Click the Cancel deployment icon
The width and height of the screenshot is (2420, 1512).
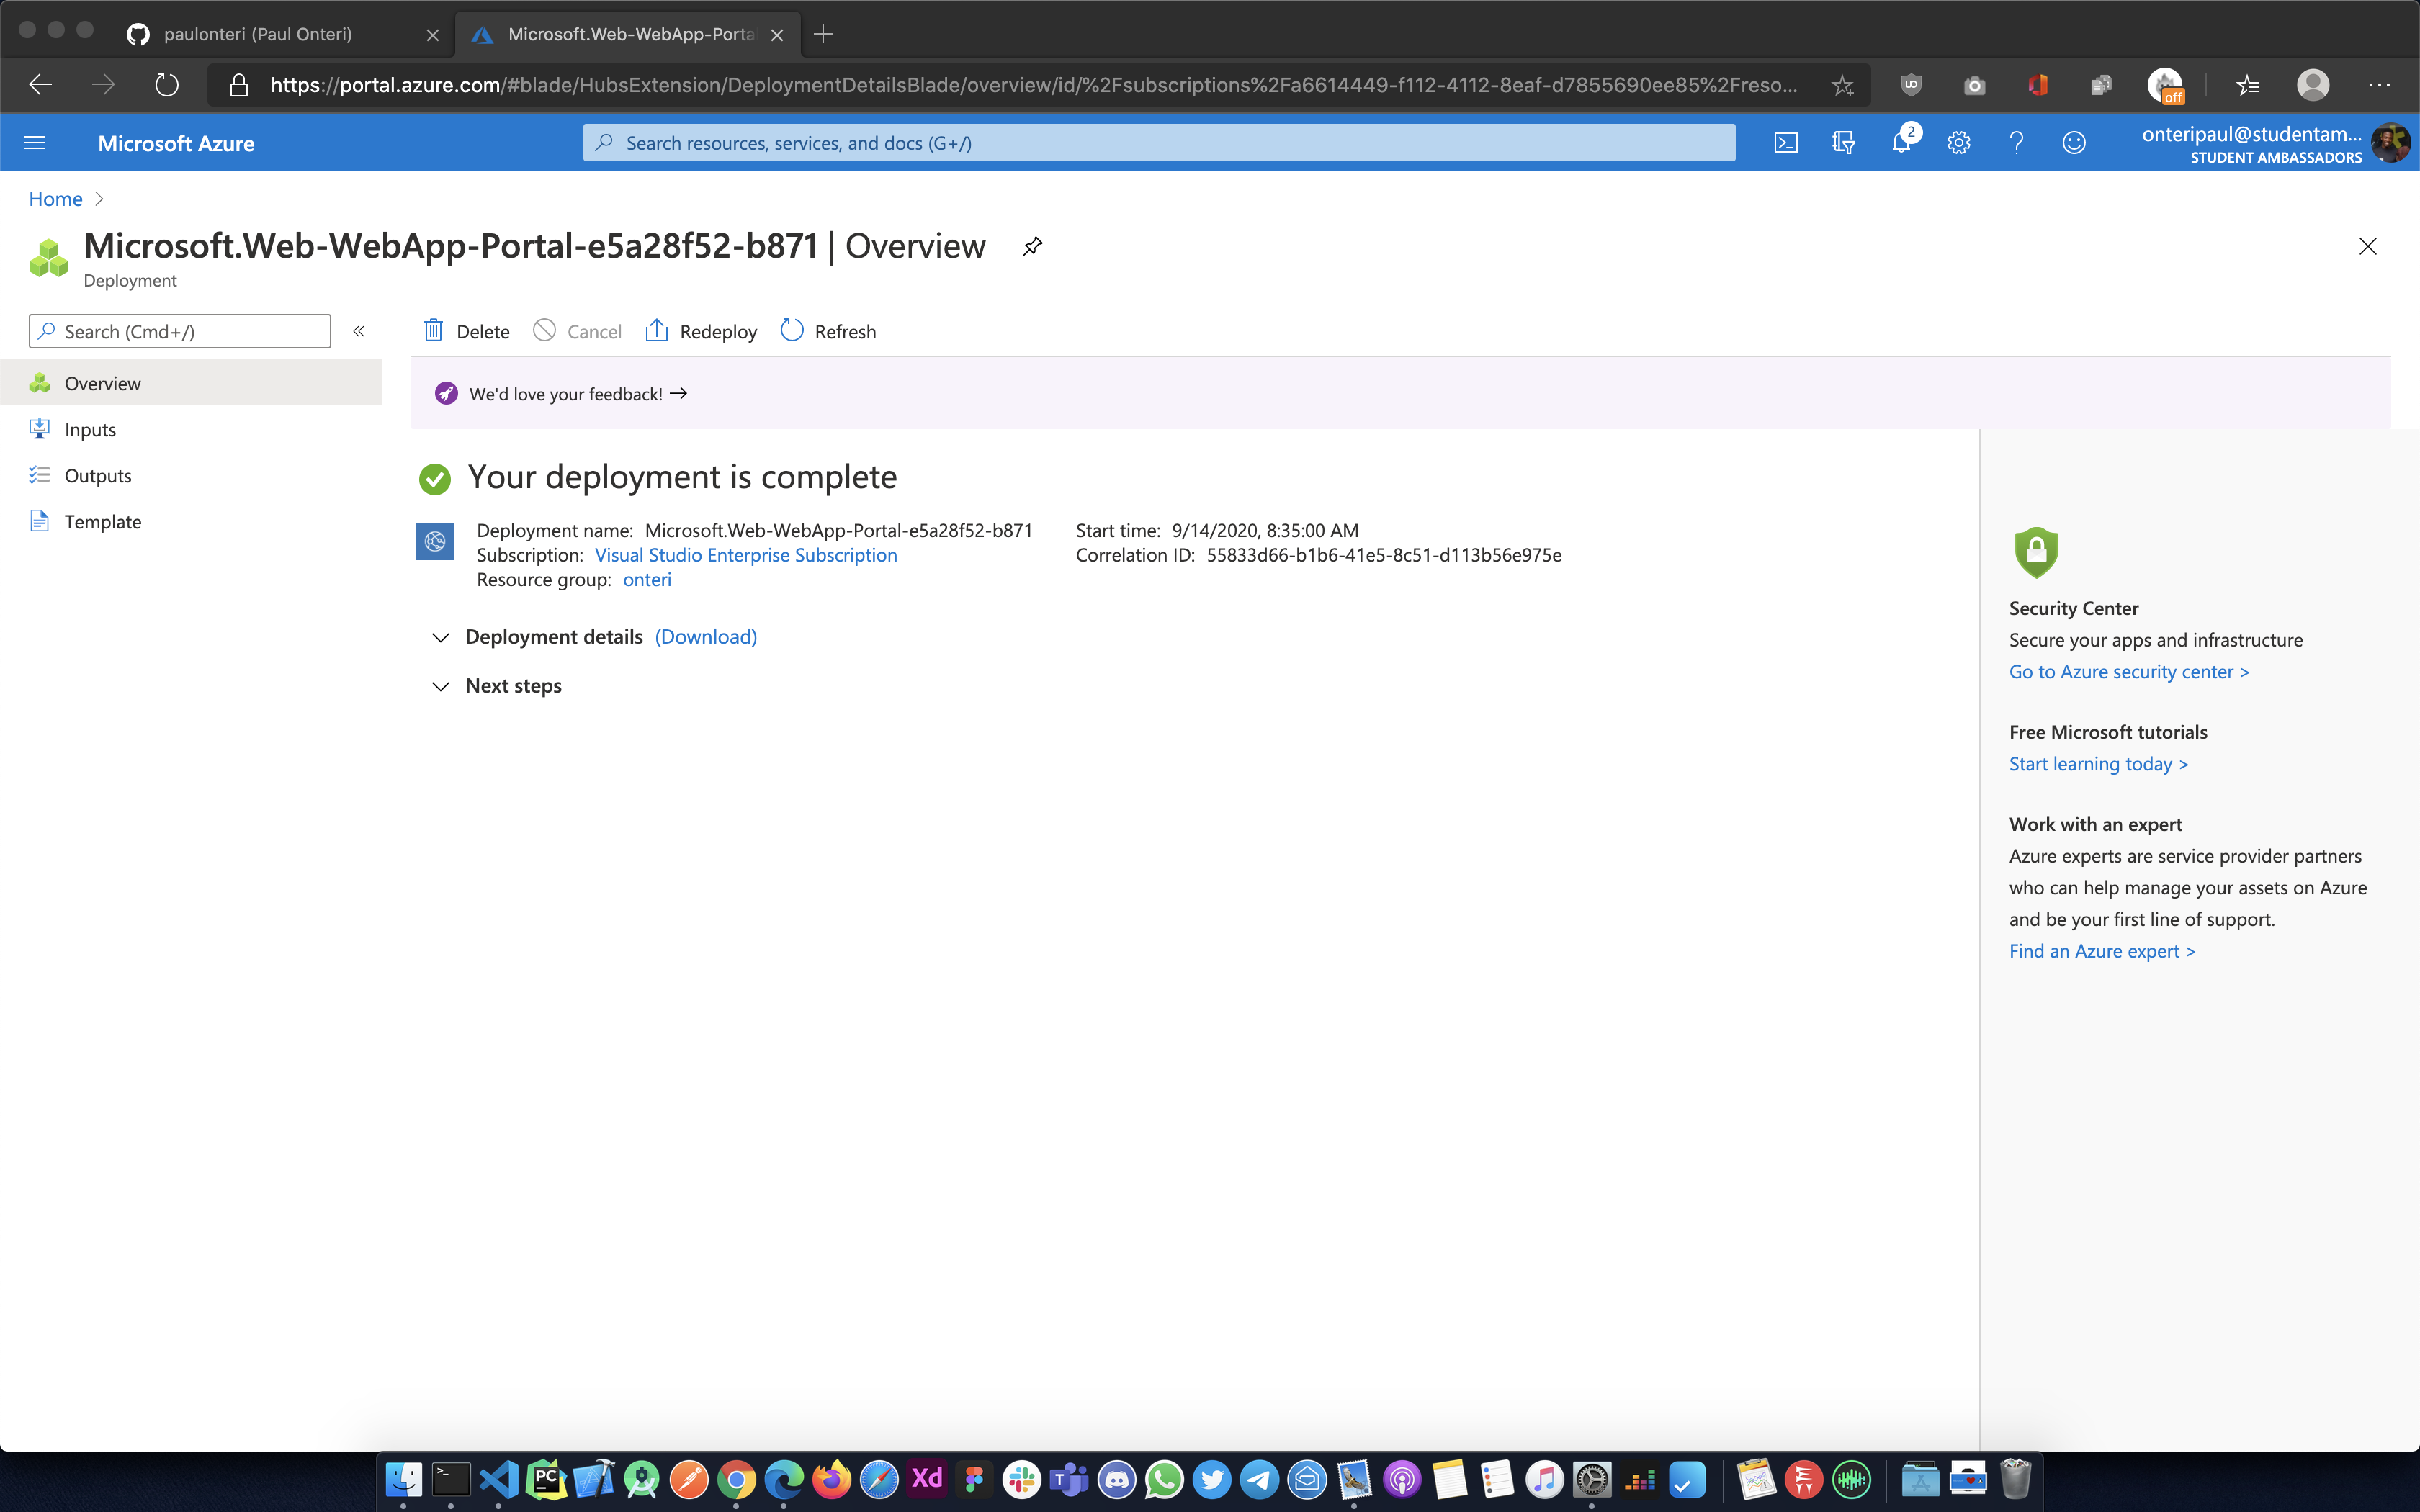pos(542,331)
